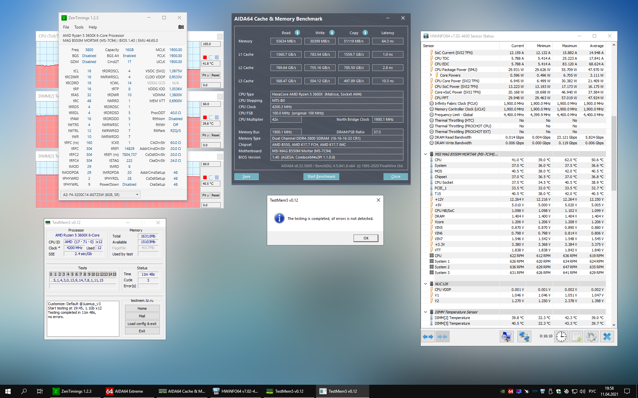The height and width of the screenshot is (398, 638).
Task: Click the Start Benchmark button
Action: pyautogui.click(x=321, y=176)
